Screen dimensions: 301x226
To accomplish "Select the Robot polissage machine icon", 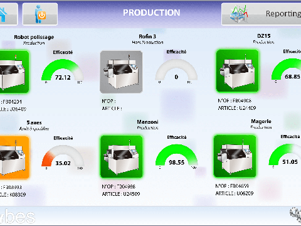I will (x=14, y=72).
